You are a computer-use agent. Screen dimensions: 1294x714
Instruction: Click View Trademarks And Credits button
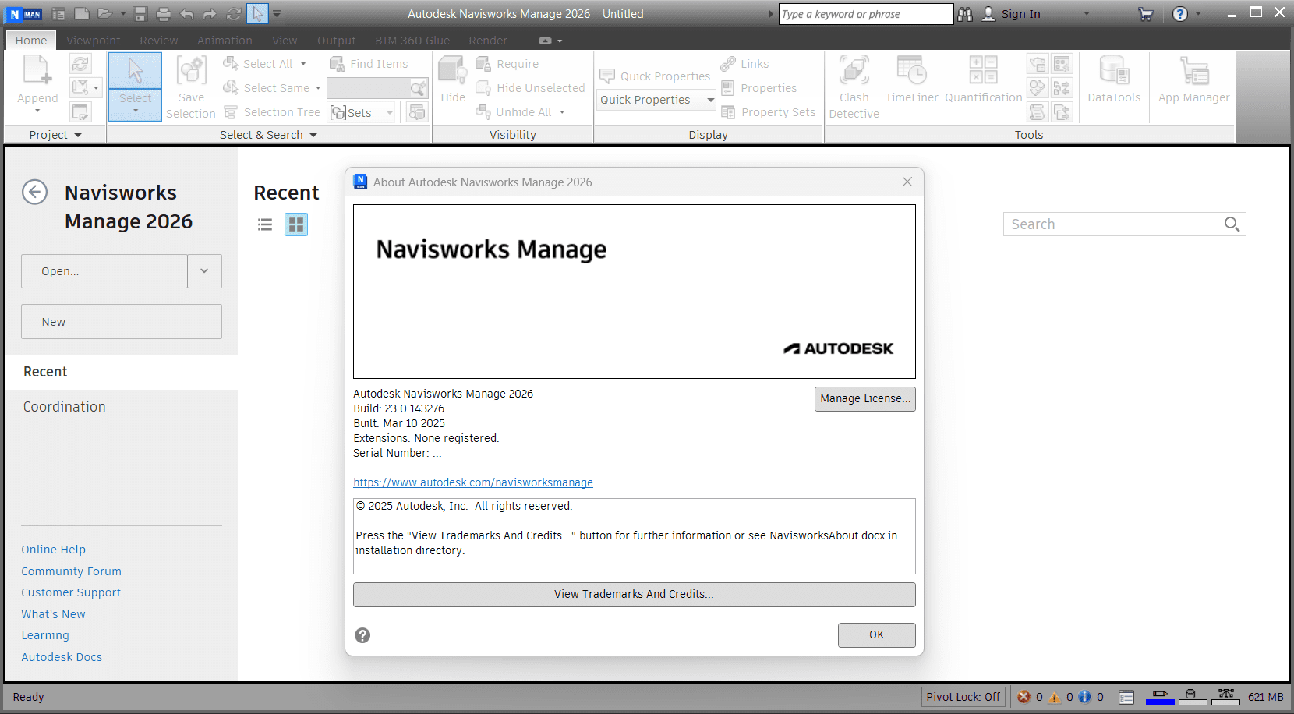click(x=634, y=594)
